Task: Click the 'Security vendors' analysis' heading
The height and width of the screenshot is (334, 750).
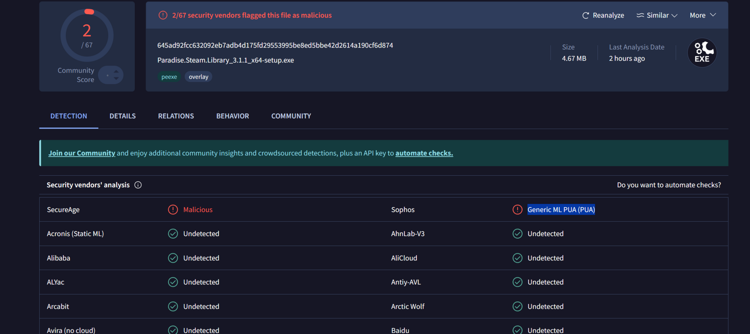Action: (x=88, y=185)
